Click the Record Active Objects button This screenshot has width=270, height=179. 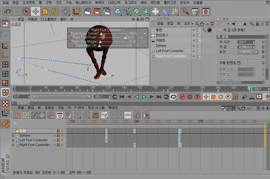pyautogui.click(x=182, y=97)
